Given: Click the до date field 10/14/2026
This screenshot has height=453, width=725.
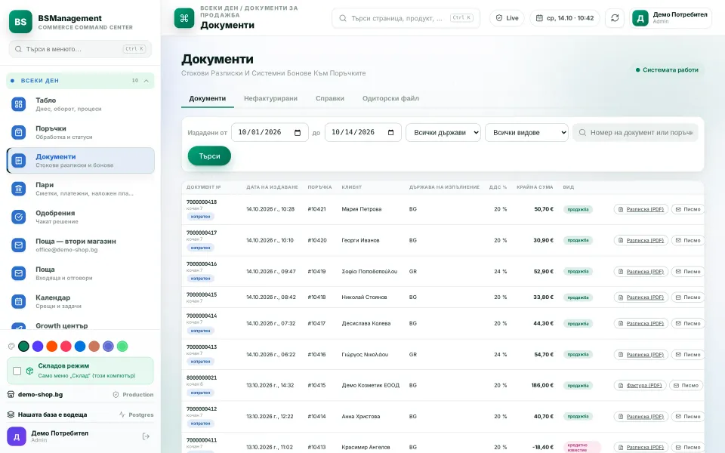Looking at the screenshot, I should tap(363, 133).
